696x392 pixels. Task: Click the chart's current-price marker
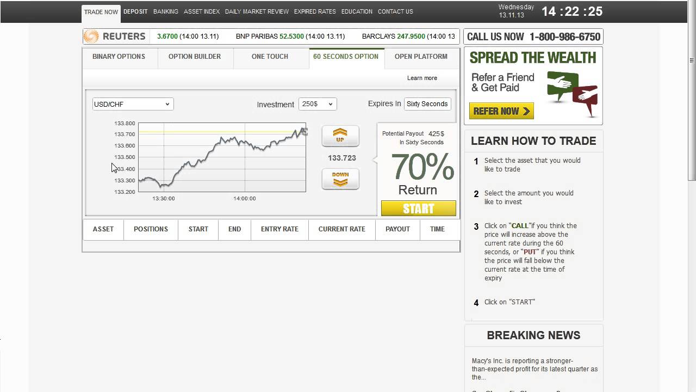click(x=304, y=132)
